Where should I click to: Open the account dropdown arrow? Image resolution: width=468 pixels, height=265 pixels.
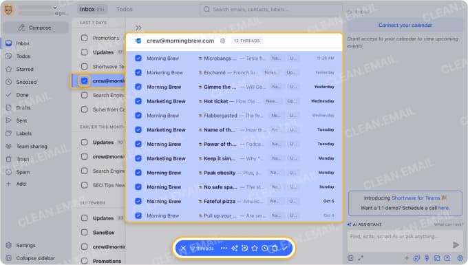(55, 8)
